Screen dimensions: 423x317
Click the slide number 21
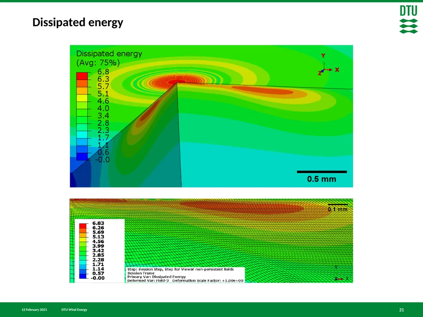(402, 310)
